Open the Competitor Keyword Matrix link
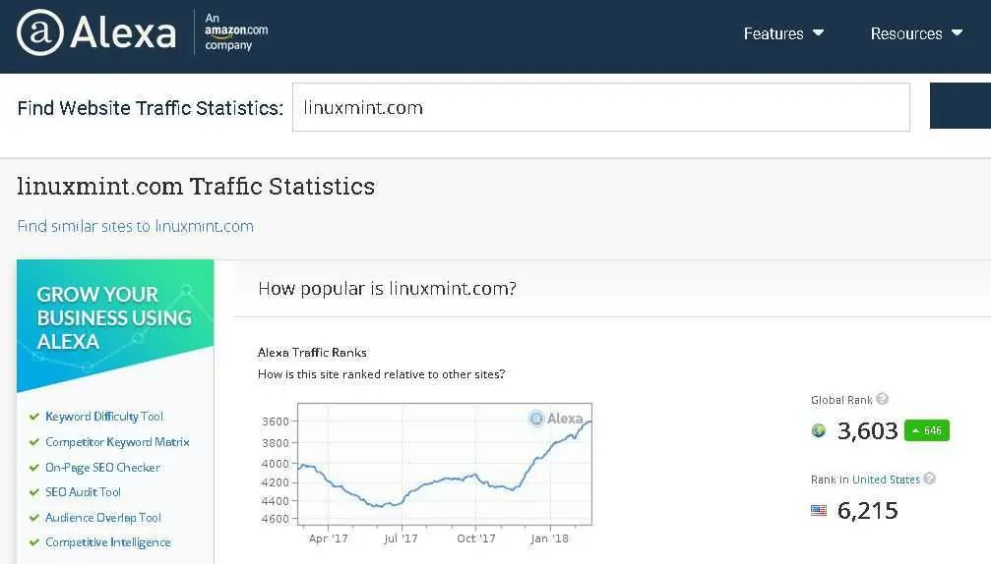Viewport: 991px width, 564px height. click(117, 441)
